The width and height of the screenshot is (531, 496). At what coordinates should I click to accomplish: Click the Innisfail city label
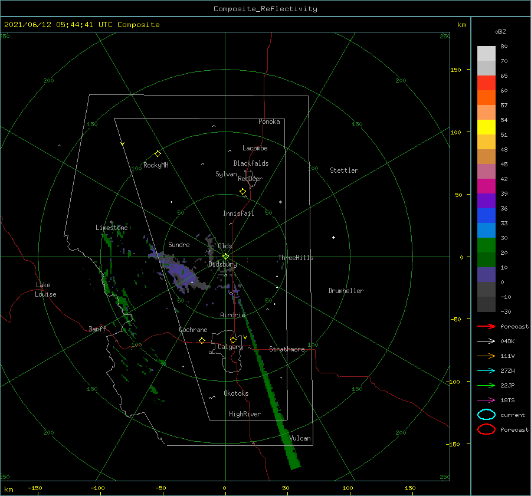pos(238,213)
